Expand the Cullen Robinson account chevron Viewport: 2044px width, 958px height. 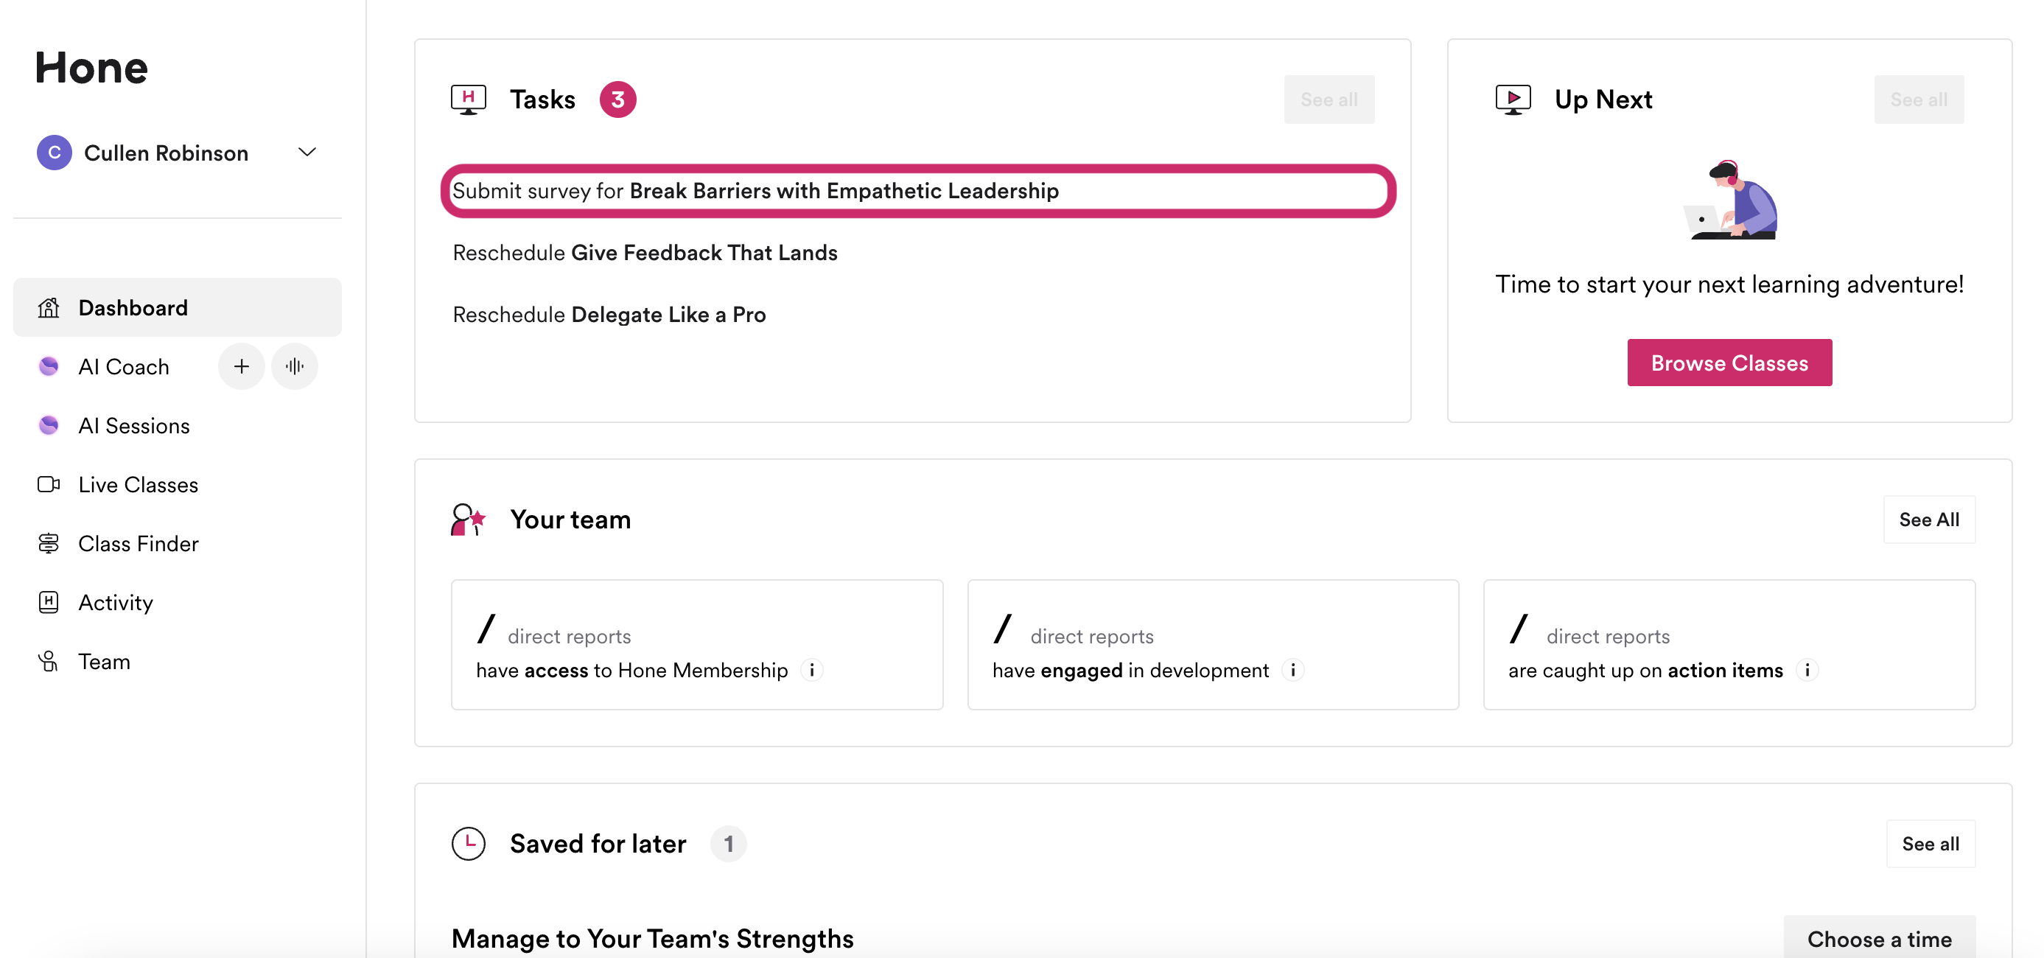point(307,152)
